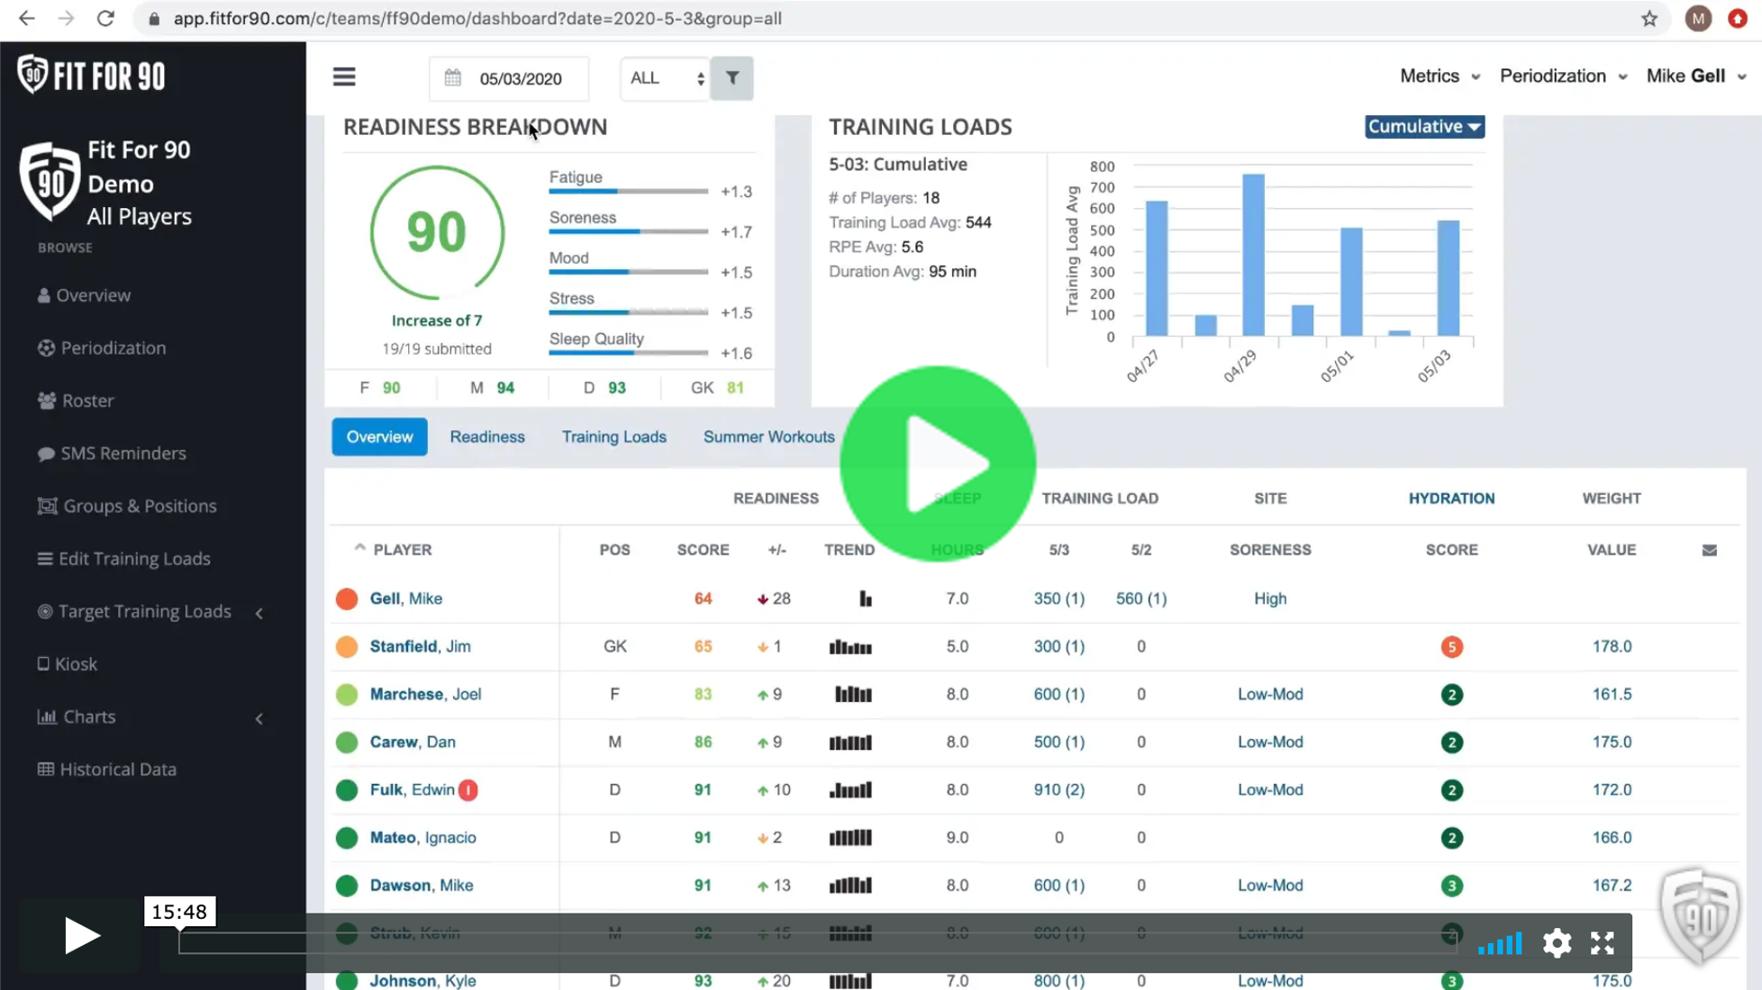This screenshot has width=1762, height=990.
Task: Click the 04/29 bar in chart
Action: (x=1253, y=255)
